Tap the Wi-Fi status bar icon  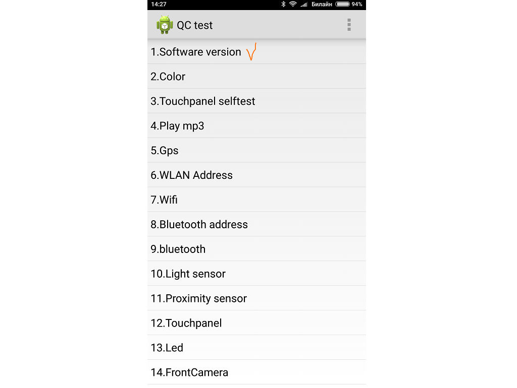(x=293, y=4)
